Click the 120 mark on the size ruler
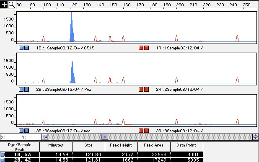The width and height of the screenshot is (259, 162). [x=73, y=5]
